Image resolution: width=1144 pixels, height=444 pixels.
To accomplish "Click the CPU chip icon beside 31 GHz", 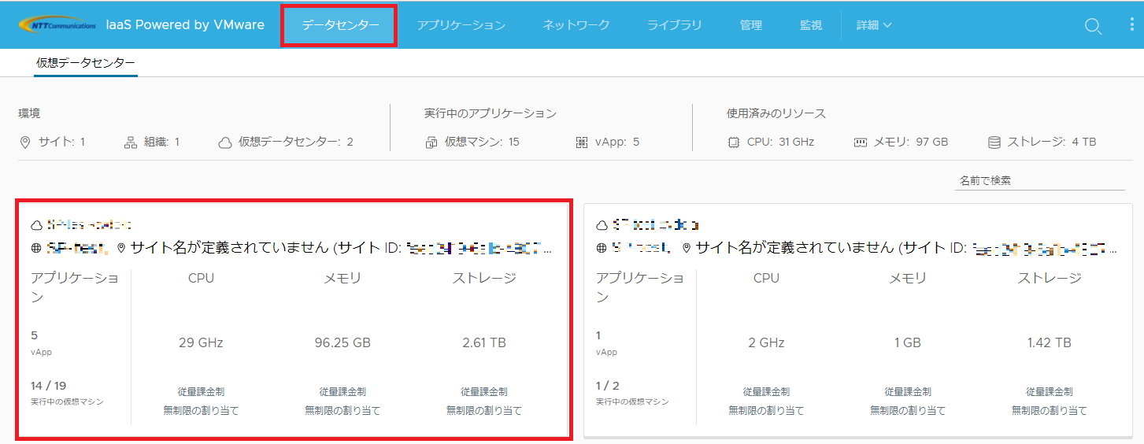I will (x=734, y=142).
